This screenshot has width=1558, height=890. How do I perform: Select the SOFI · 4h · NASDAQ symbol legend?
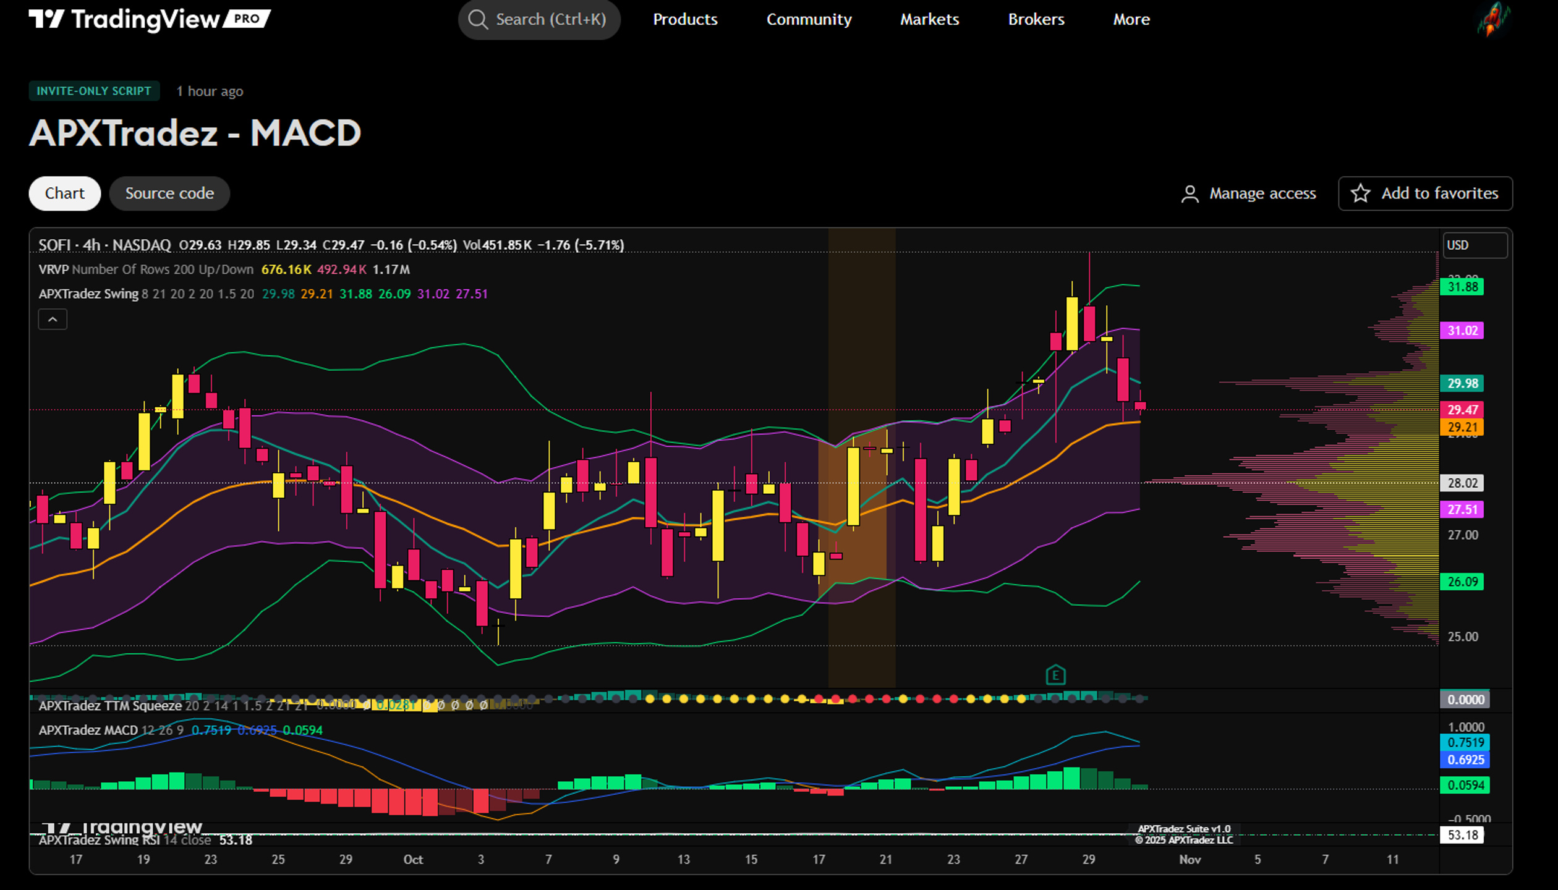coord(104,245)
